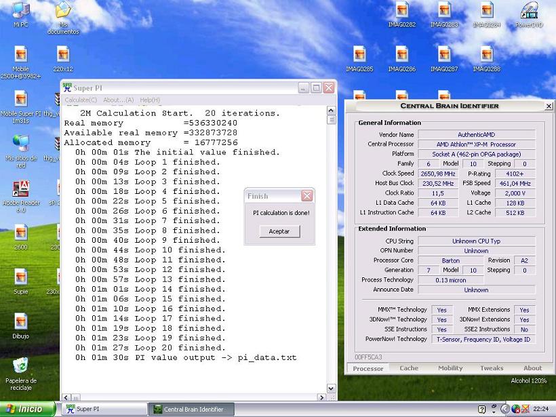
Task: Open the Papelera de reciclaje icon
Action: coord(20,365)
